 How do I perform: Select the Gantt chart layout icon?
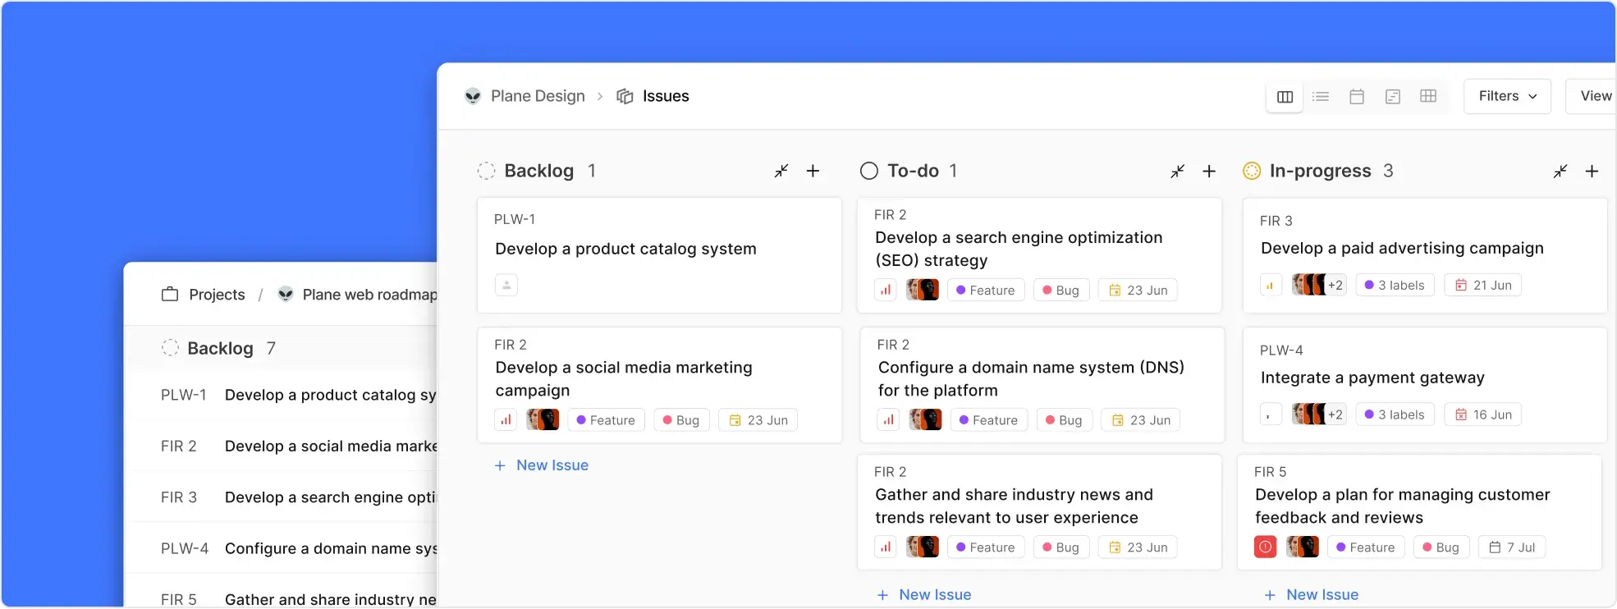pos(1393,97)
